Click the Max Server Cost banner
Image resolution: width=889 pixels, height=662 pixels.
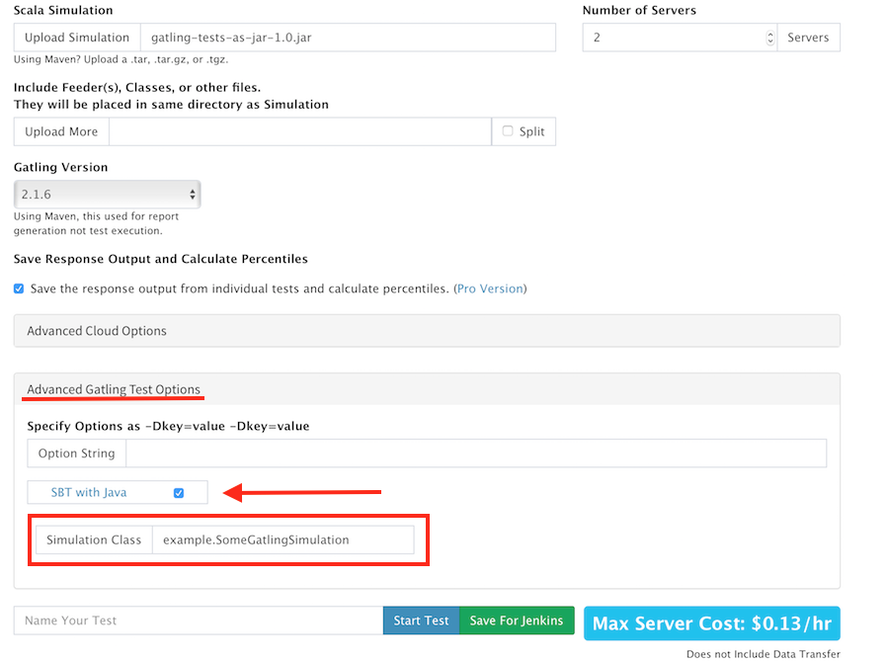(x=712, y=623)
